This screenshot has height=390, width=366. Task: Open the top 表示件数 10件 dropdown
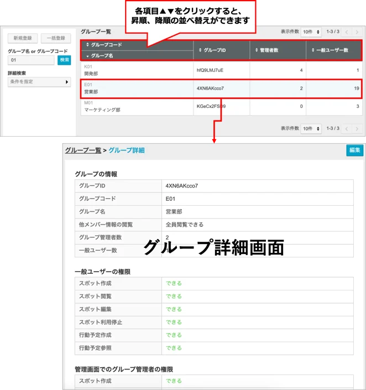311,32
